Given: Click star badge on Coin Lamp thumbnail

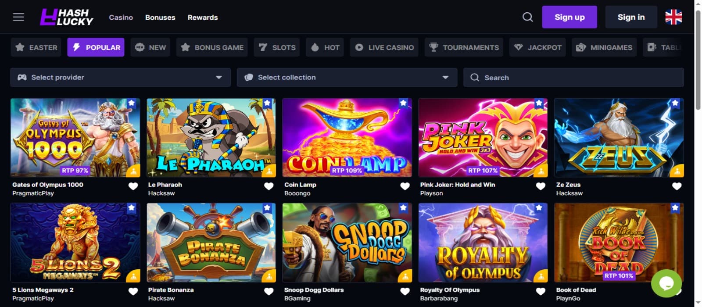Looking at the screenshot, I should [x=403, y=103].
